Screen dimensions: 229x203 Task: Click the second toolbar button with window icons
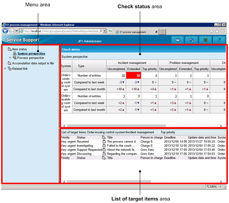coord(192,40)
